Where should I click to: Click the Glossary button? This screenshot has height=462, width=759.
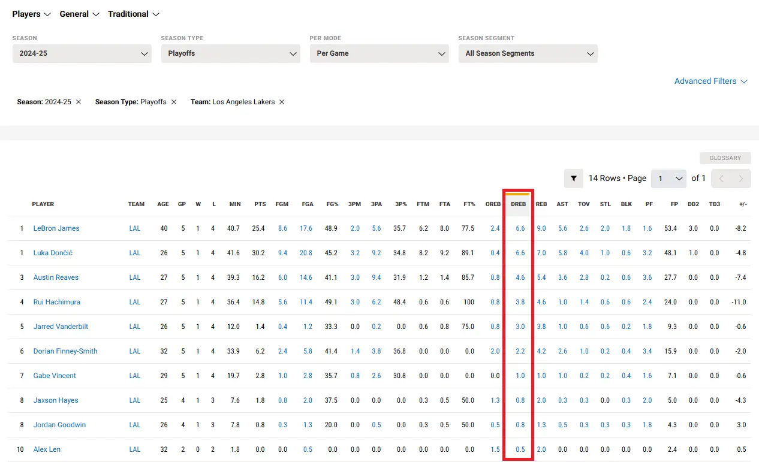click(725, 158)
